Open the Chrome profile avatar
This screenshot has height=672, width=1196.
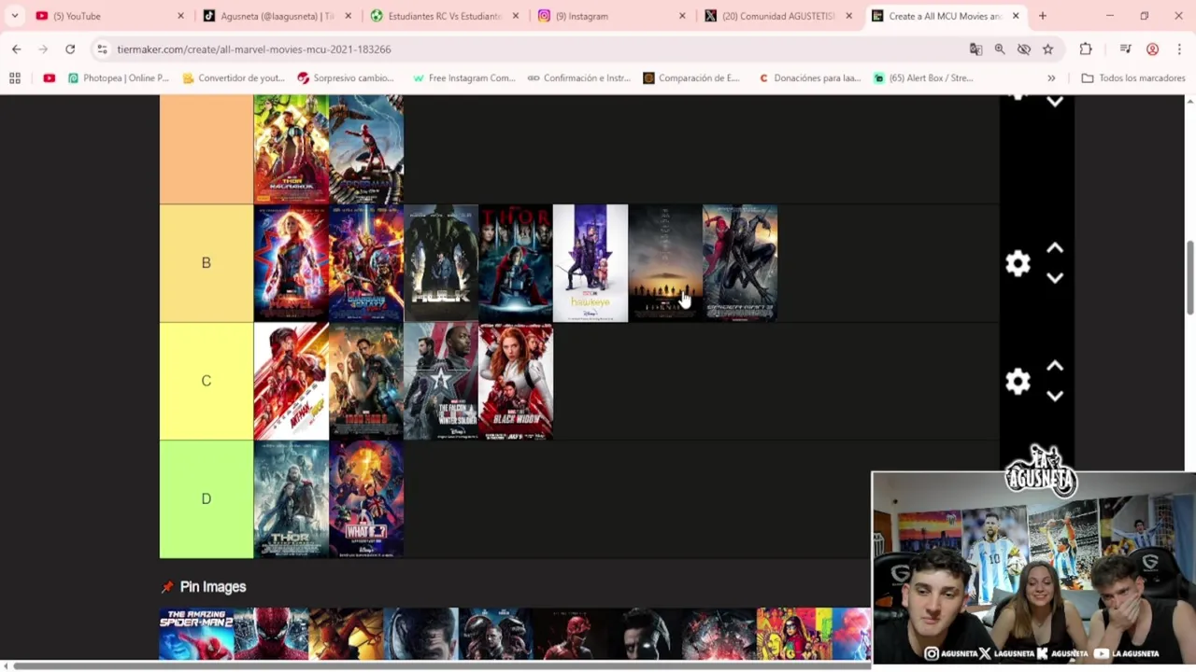click(x=1152, y=49)
